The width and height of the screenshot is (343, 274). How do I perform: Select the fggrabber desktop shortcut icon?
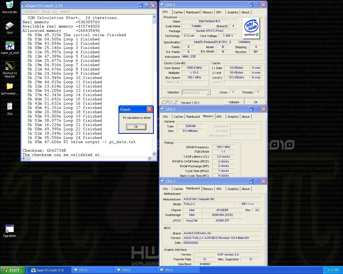click(10, 231)
